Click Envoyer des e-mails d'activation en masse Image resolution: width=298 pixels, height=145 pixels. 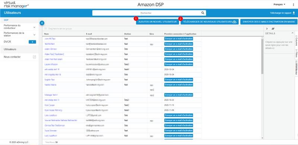[x=269, y=22]
